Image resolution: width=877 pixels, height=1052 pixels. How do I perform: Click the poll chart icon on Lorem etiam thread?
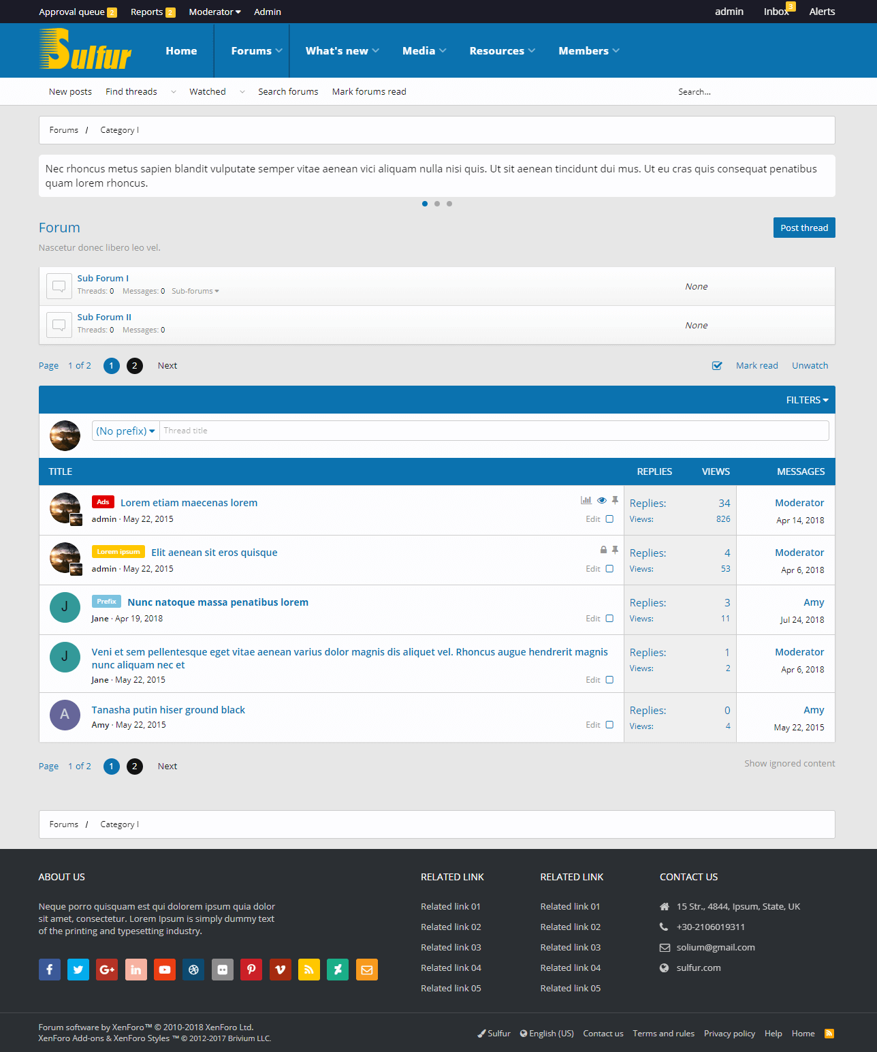click(x=586, y=500)
